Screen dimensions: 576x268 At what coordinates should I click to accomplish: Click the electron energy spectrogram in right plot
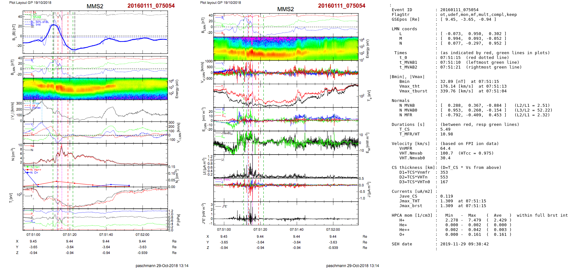tap(286, 48)
